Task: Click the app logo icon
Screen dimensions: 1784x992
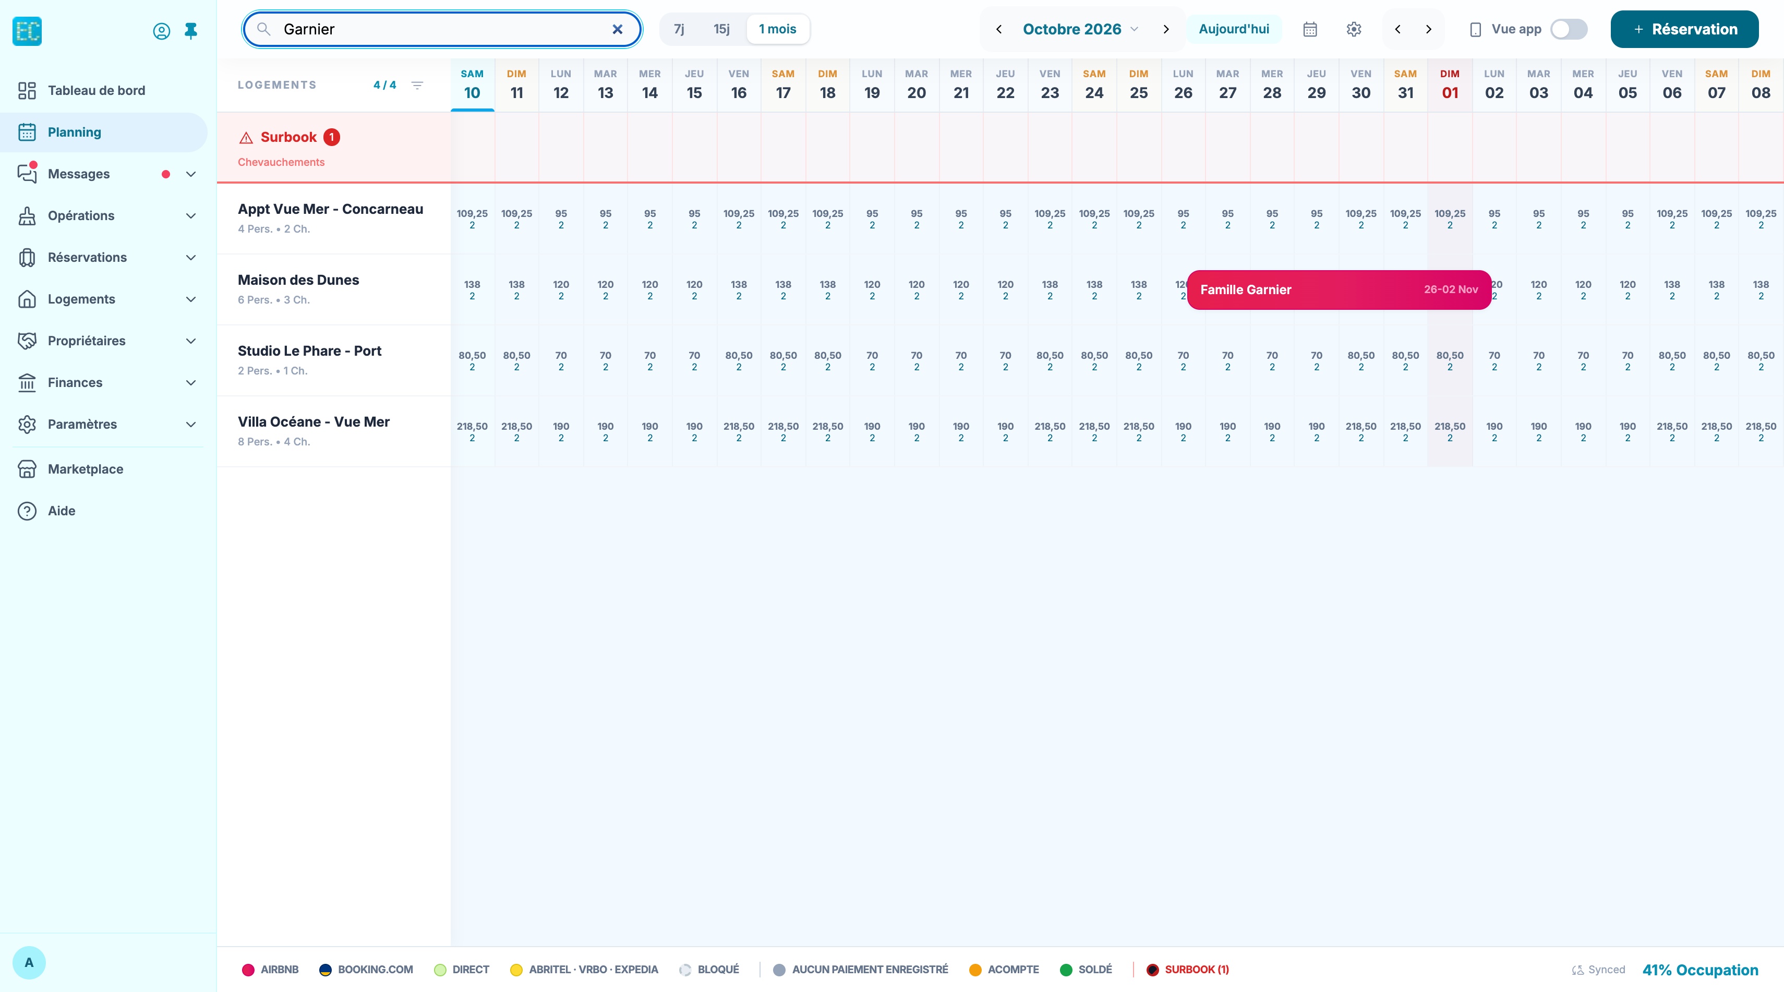Action: [27, 31]
